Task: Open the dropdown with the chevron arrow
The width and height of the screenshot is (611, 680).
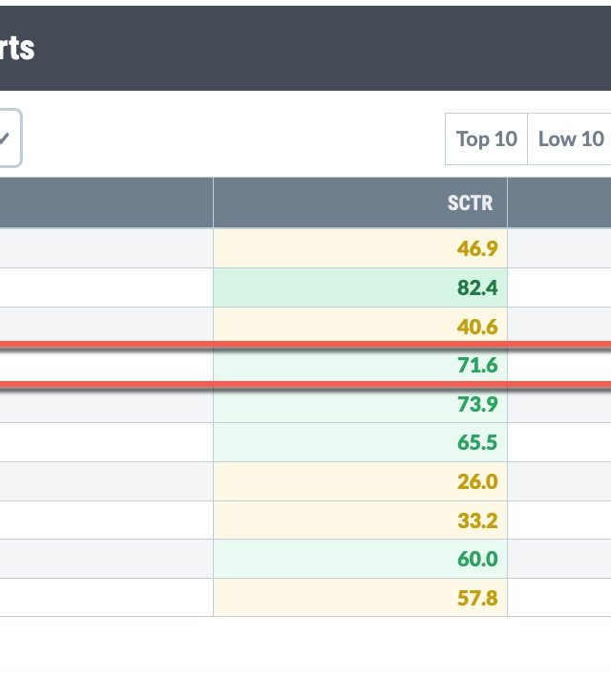Action: [x=8, y=138]
